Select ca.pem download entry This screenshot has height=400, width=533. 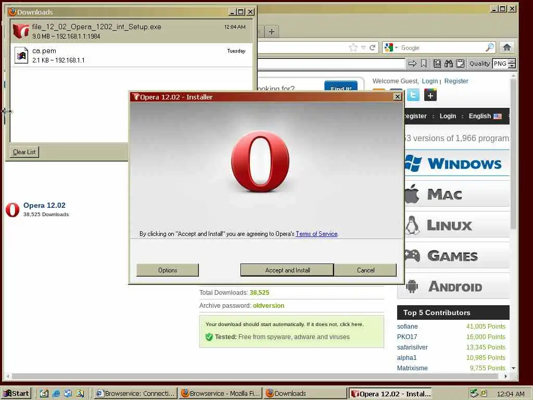pos(132,55)
